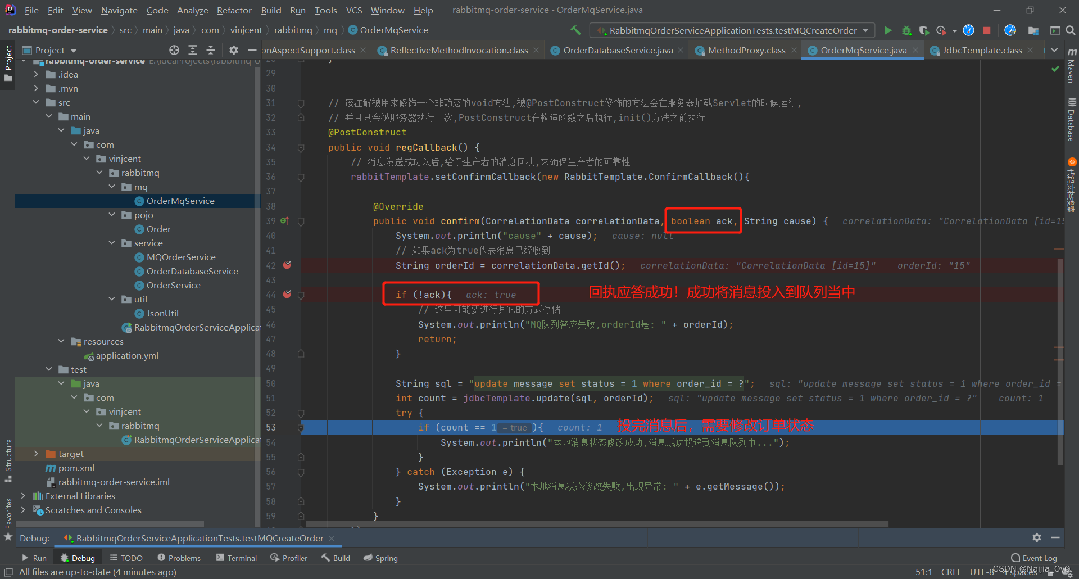
Task: Open the Terminal tool window
Action: (x=236, y=558)
